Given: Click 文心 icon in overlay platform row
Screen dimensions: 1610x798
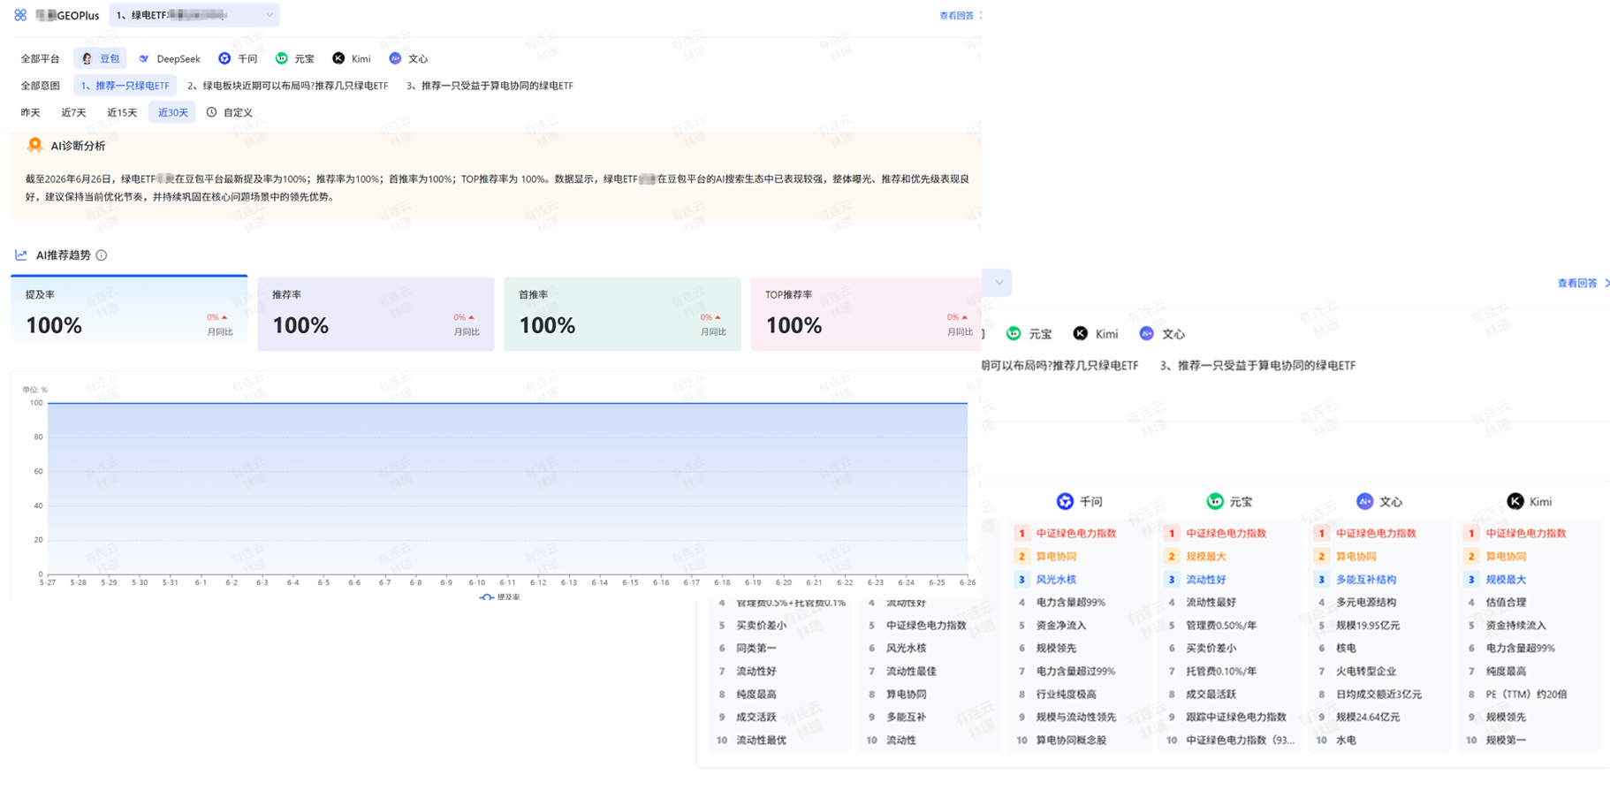Looking at the screenshot, I should tap(1146, 333).
